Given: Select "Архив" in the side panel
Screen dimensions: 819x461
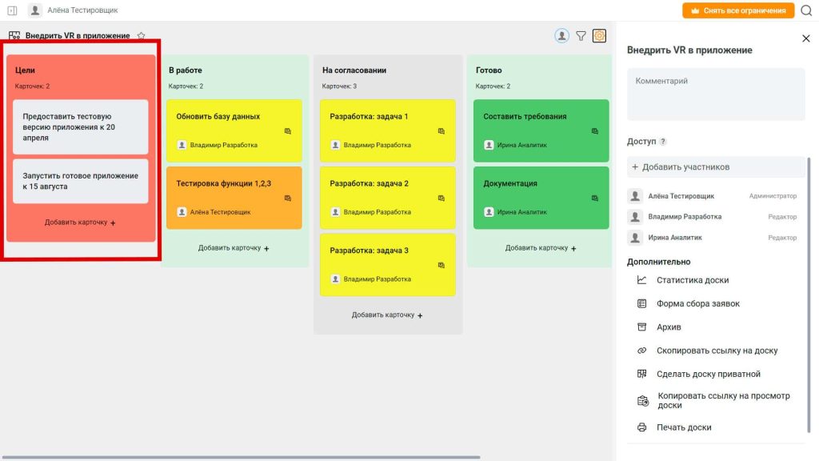Looking at the screenshot, I should point(669,327).
